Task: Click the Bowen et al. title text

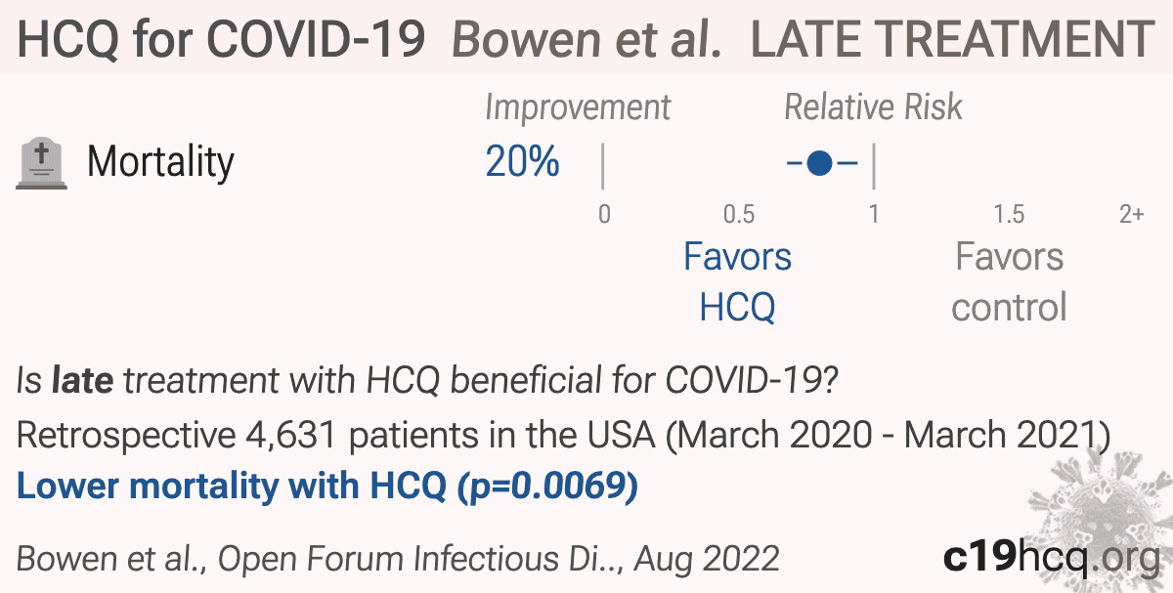Action: [x=588, y=39]
